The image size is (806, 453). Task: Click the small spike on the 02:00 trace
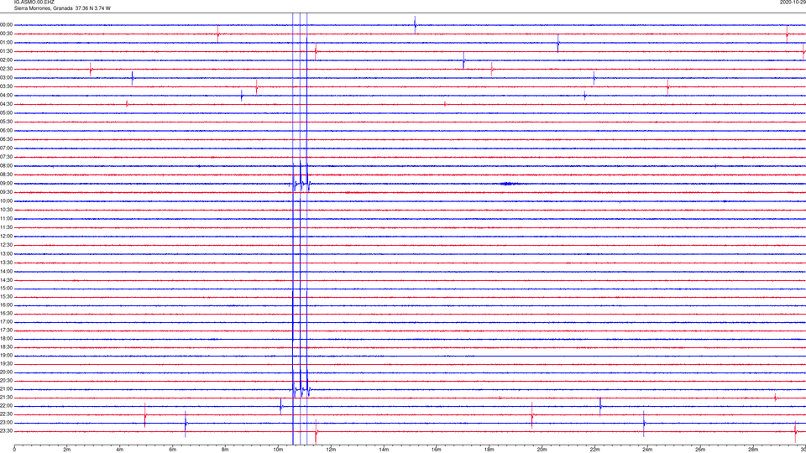click(x=463, y=60)
